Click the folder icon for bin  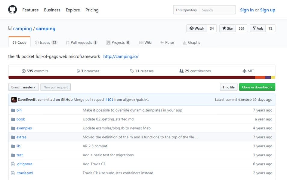pyautogui.click(x=13, y=110)
